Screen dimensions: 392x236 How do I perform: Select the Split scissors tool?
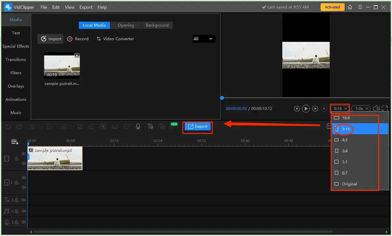[x=63, y=126]
